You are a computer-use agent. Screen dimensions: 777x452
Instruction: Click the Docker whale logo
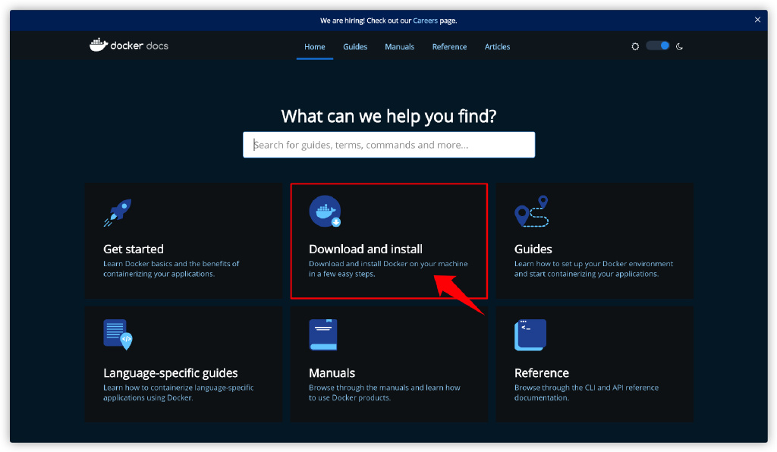(x=99, y=45)
